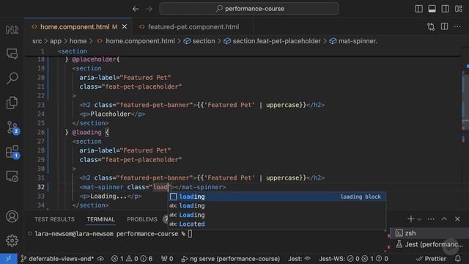Image resolution: width=469 pixels, height=264 pixels.
Task: Open the Explorer files view
Action: click(x=12, y=103)
